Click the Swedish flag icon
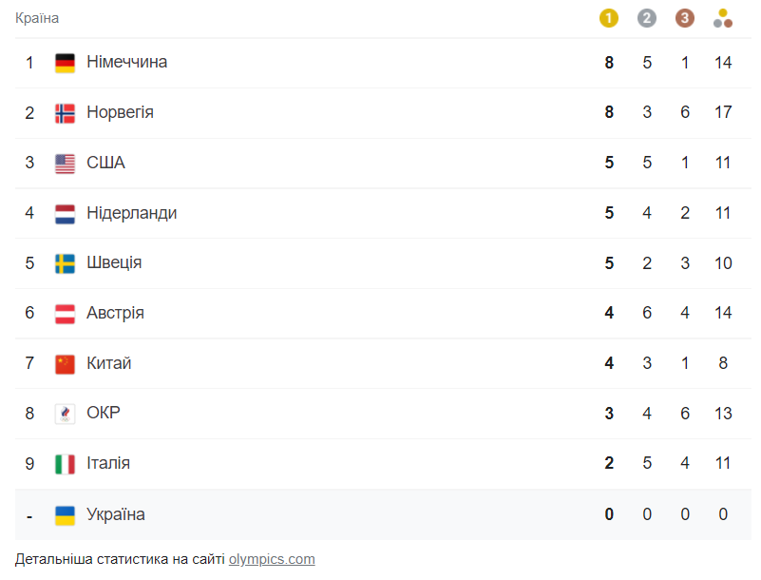Viewport: 761px width, 580px height. (65, 262)
